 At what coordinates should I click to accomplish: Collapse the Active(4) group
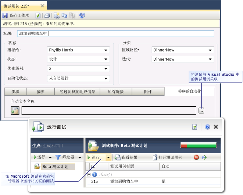click(89, 175)
